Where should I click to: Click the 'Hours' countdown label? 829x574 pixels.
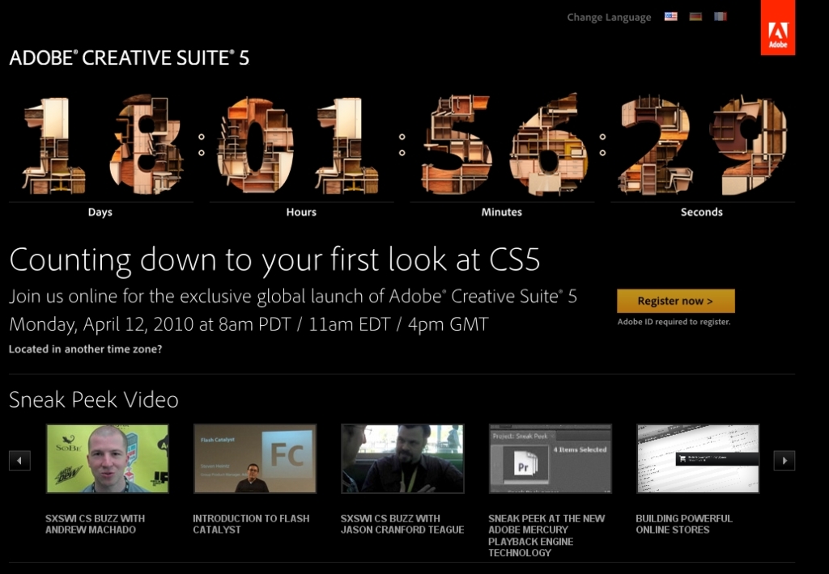301,212
